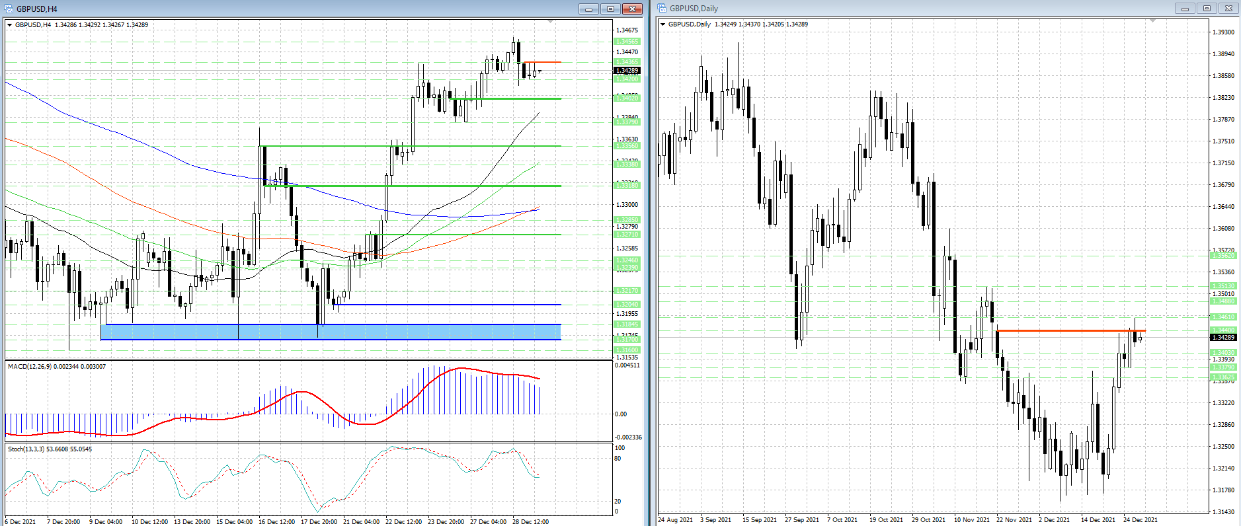Maximize the GBPUSD,Daily chart window

coord(1207,9)
